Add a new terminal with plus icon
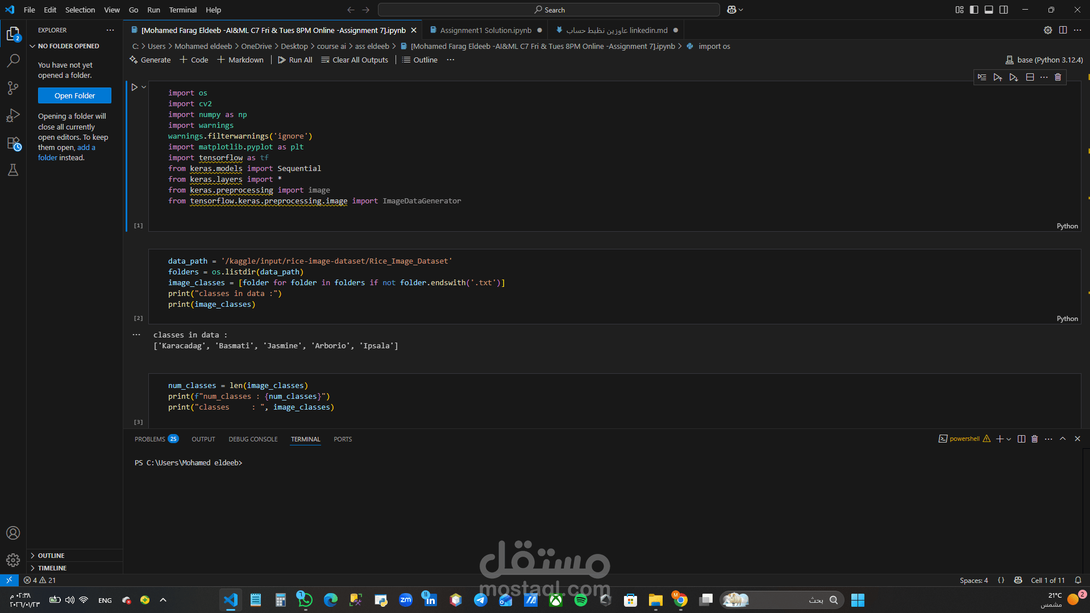Screen dimensions: 1090x613 coord(1000,439)
